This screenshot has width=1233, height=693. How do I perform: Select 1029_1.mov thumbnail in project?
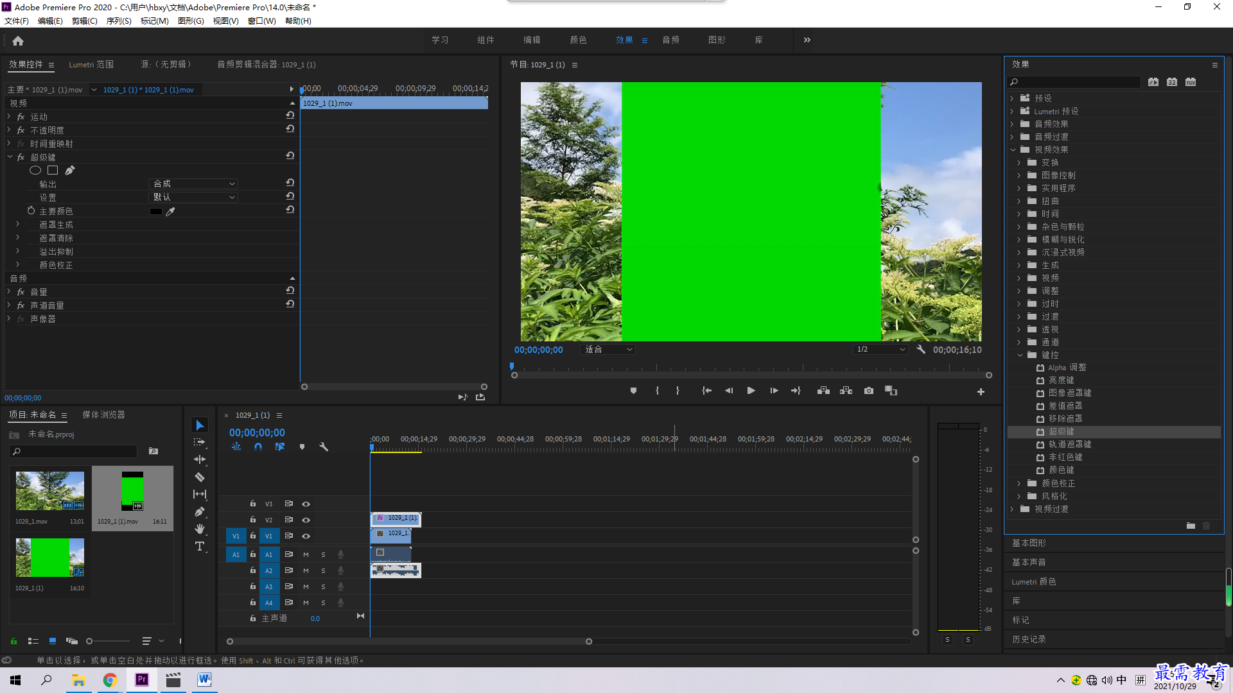pyautogui.click(x=50, y=491)
